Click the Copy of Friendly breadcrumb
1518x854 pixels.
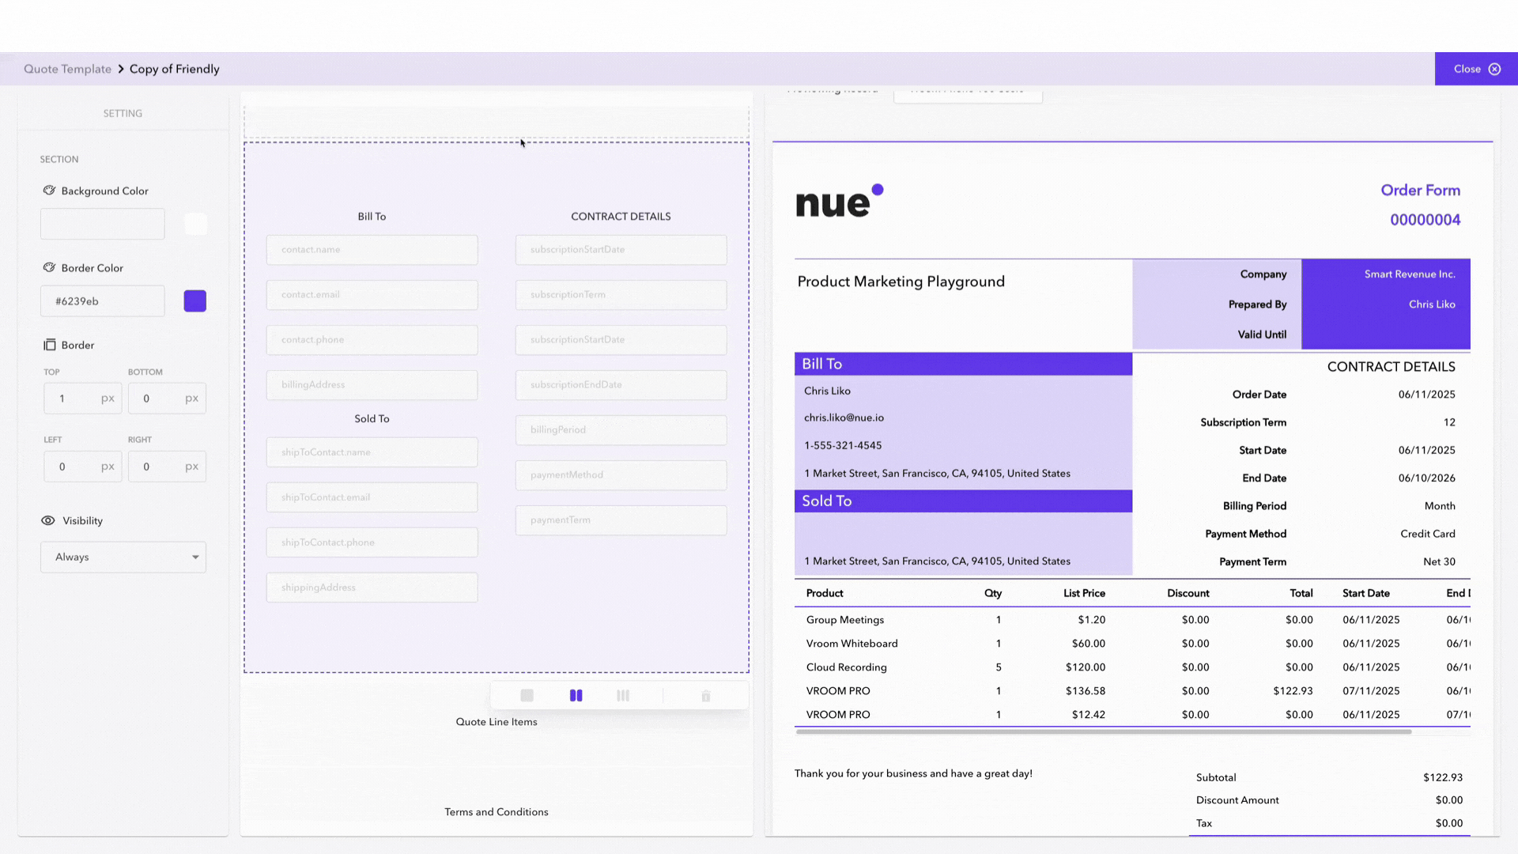point(175,69)
